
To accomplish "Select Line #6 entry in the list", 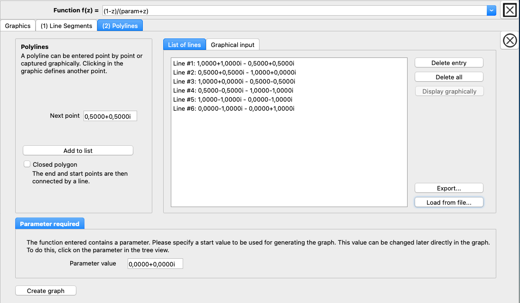I will tap(233, 108).
